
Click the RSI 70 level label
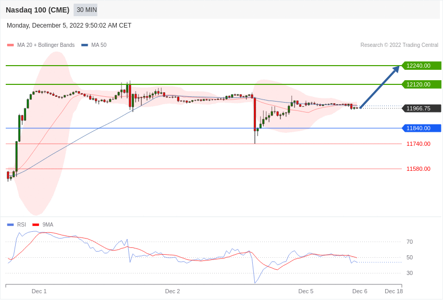tap(410, 242)
